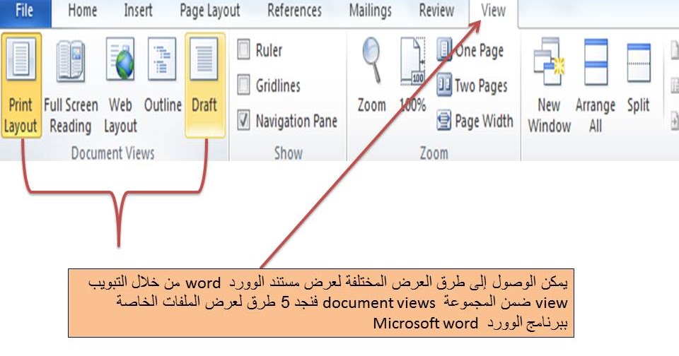Switch to the Mailings tab
Viewport: 679px width, 356px height.
[x=370, y=11]
